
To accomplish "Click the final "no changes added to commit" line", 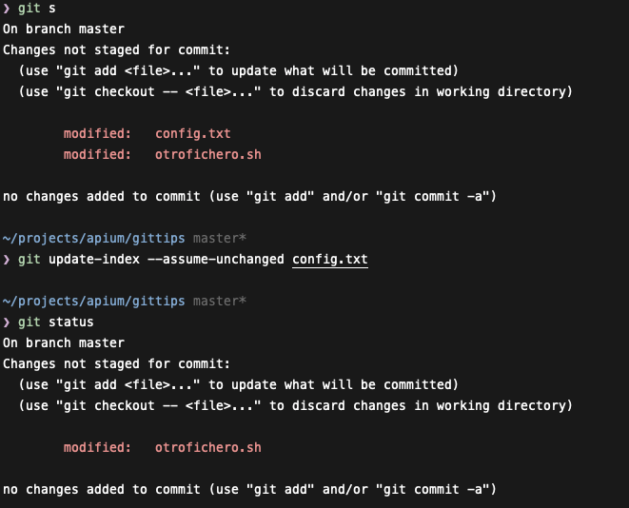I will tap(249, 489).
